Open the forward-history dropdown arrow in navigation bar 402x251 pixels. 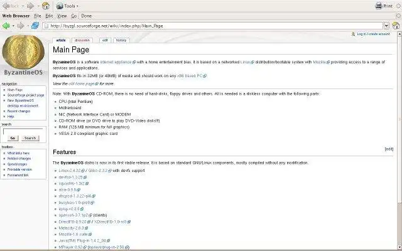pyautogui.click(x=28, y=26)
